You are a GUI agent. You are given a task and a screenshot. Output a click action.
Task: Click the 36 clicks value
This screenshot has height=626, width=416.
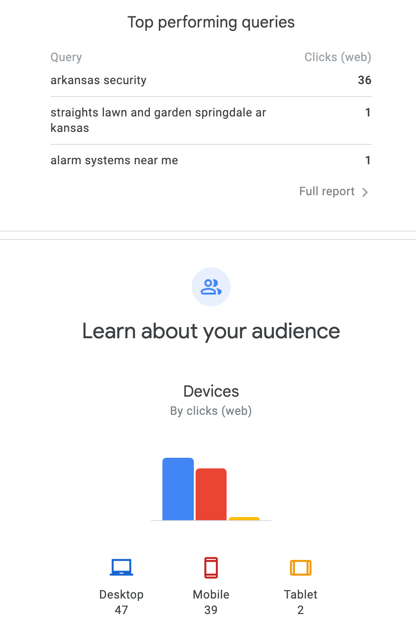click(365, 80)
